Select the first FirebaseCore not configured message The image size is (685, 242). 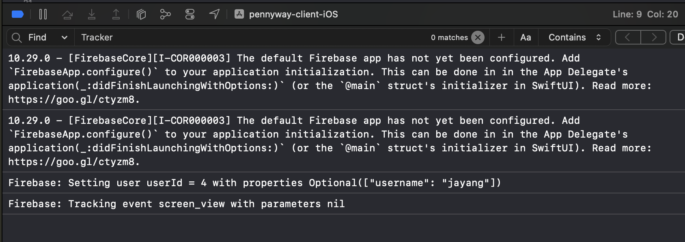pos(343,79)
